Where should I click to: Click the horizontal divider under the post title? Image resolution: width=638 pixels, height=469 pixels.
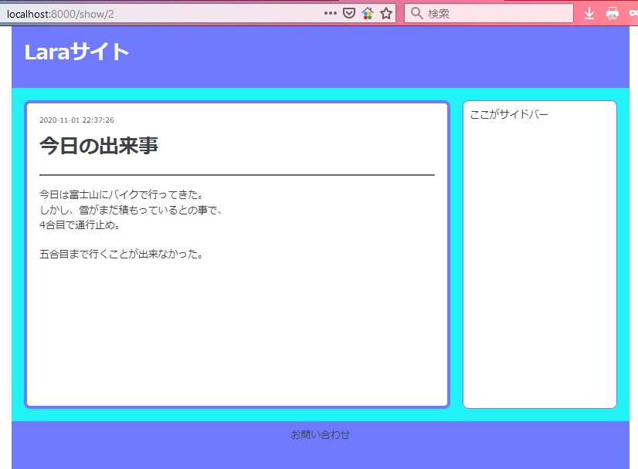tap(236, 175)
